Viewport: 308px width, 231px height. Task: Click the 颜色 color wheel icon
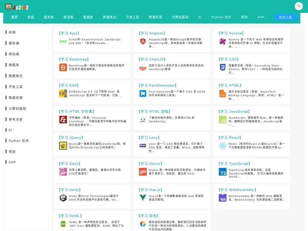coord(143,224)
